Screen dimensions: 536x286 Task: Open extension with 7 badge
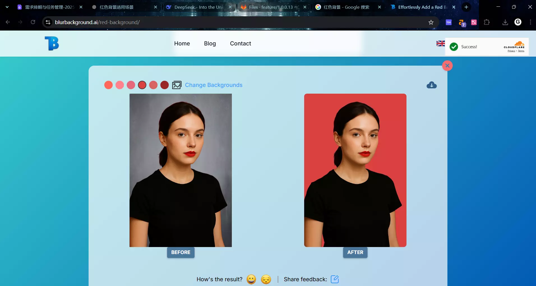click(462, 23)
